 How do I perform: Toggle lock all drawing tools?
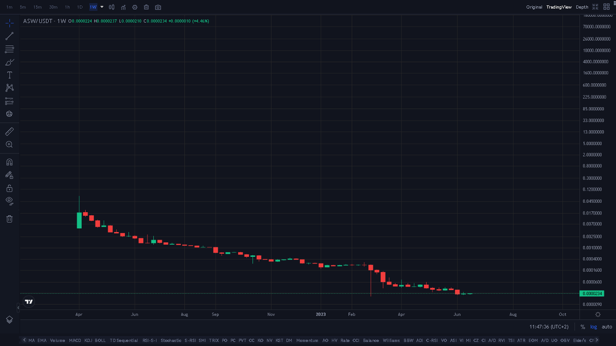(9, 188)
